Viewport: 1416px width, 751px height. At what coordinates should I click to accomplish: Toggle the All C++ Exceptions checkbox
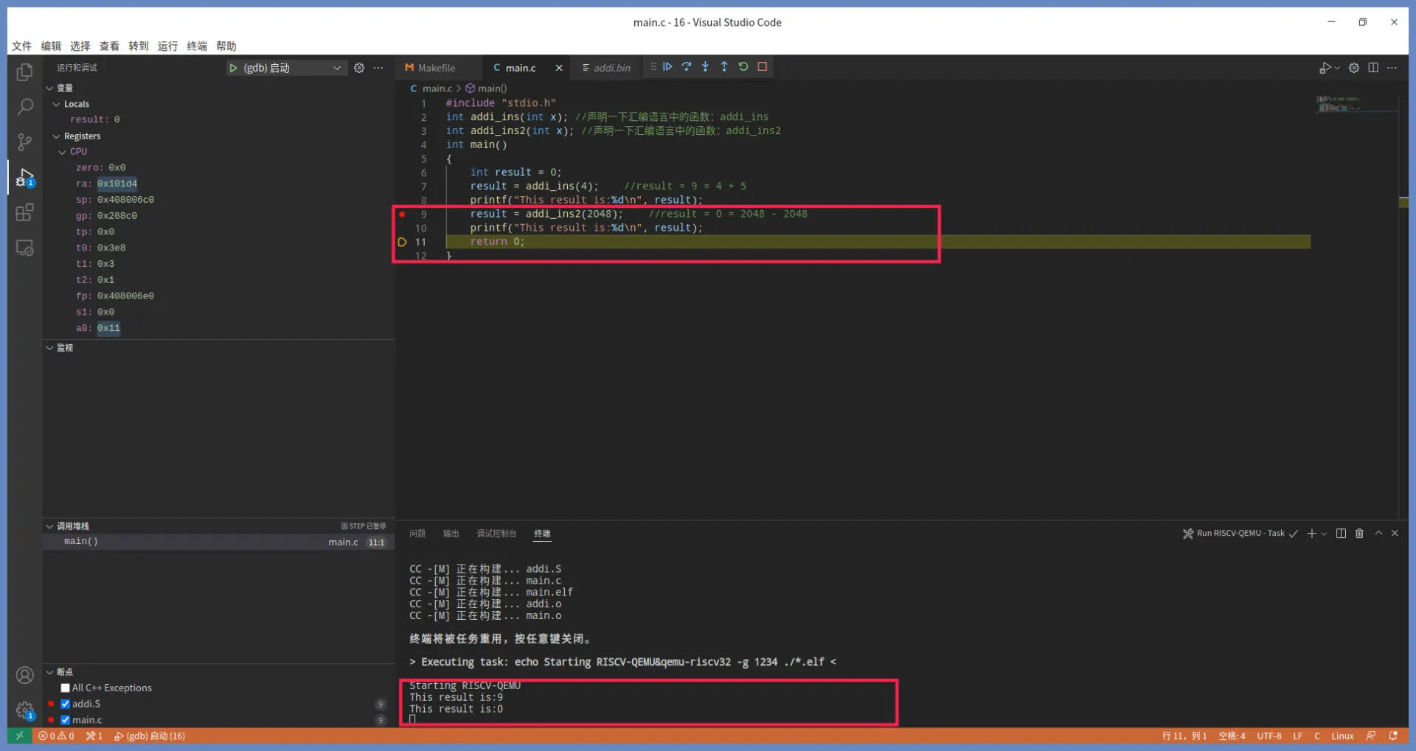(65, 688)
